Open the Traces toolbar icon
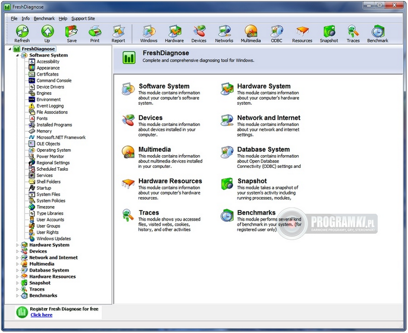 coord(353,31)
